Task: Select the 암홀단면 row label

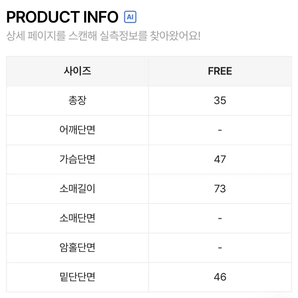Action: [77, 248]
